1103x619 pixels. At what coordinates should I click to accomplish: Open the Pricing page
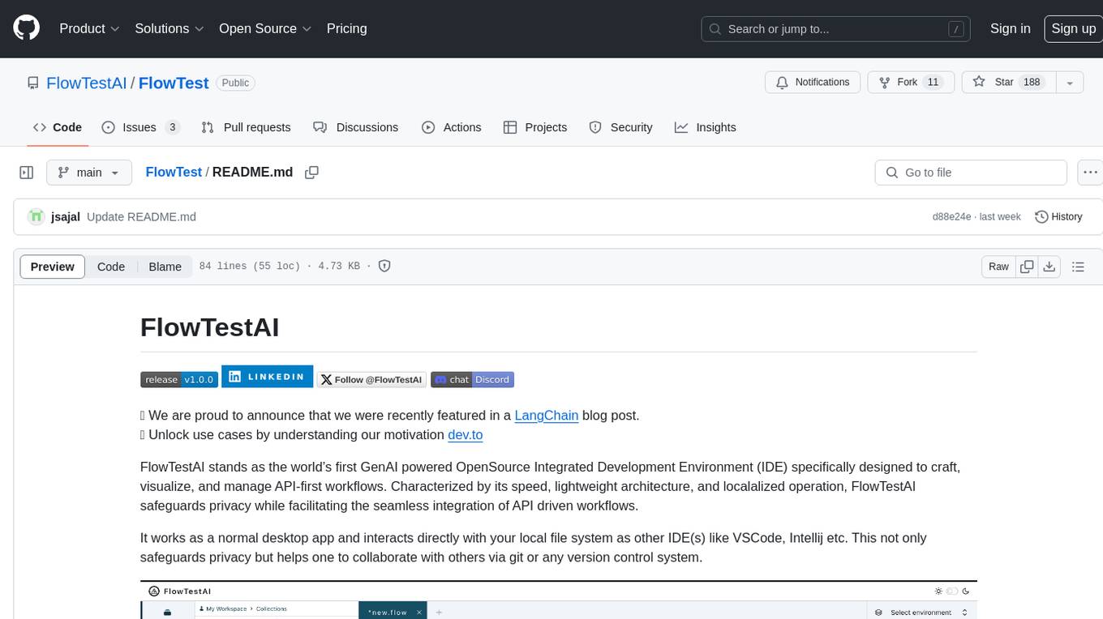pos(346,28)
